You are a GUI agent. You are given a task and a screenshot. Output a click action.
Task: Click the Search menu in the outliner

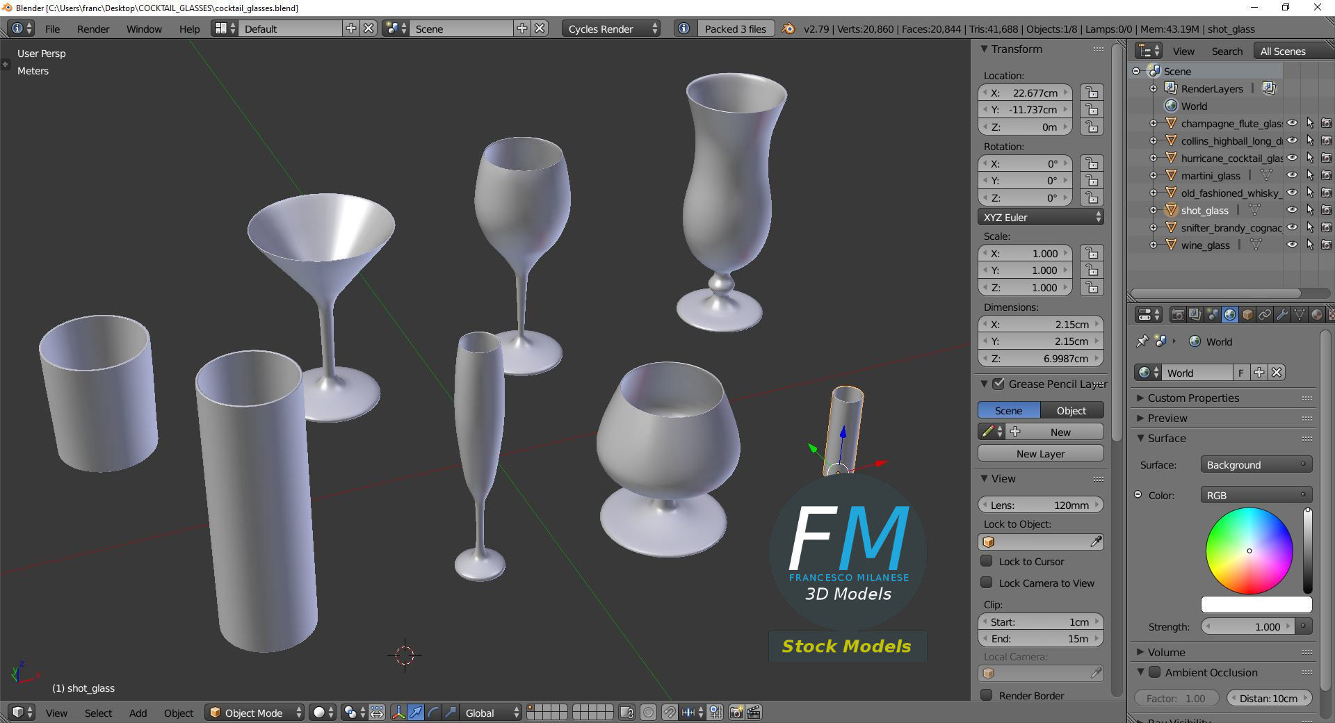[1227, 51]
